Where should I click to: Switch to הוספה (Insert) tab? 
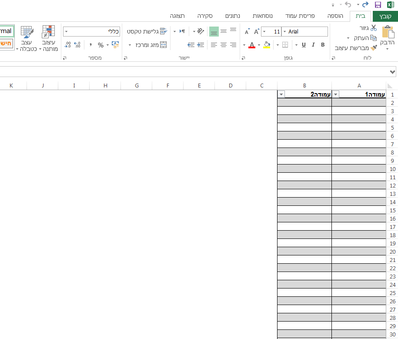(x=335, y=16)
